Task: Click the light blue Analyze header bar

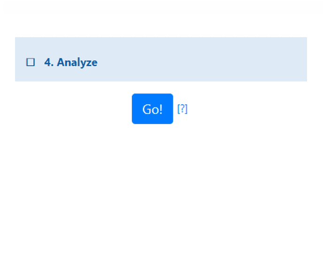Action: click(x=161, y=59)
